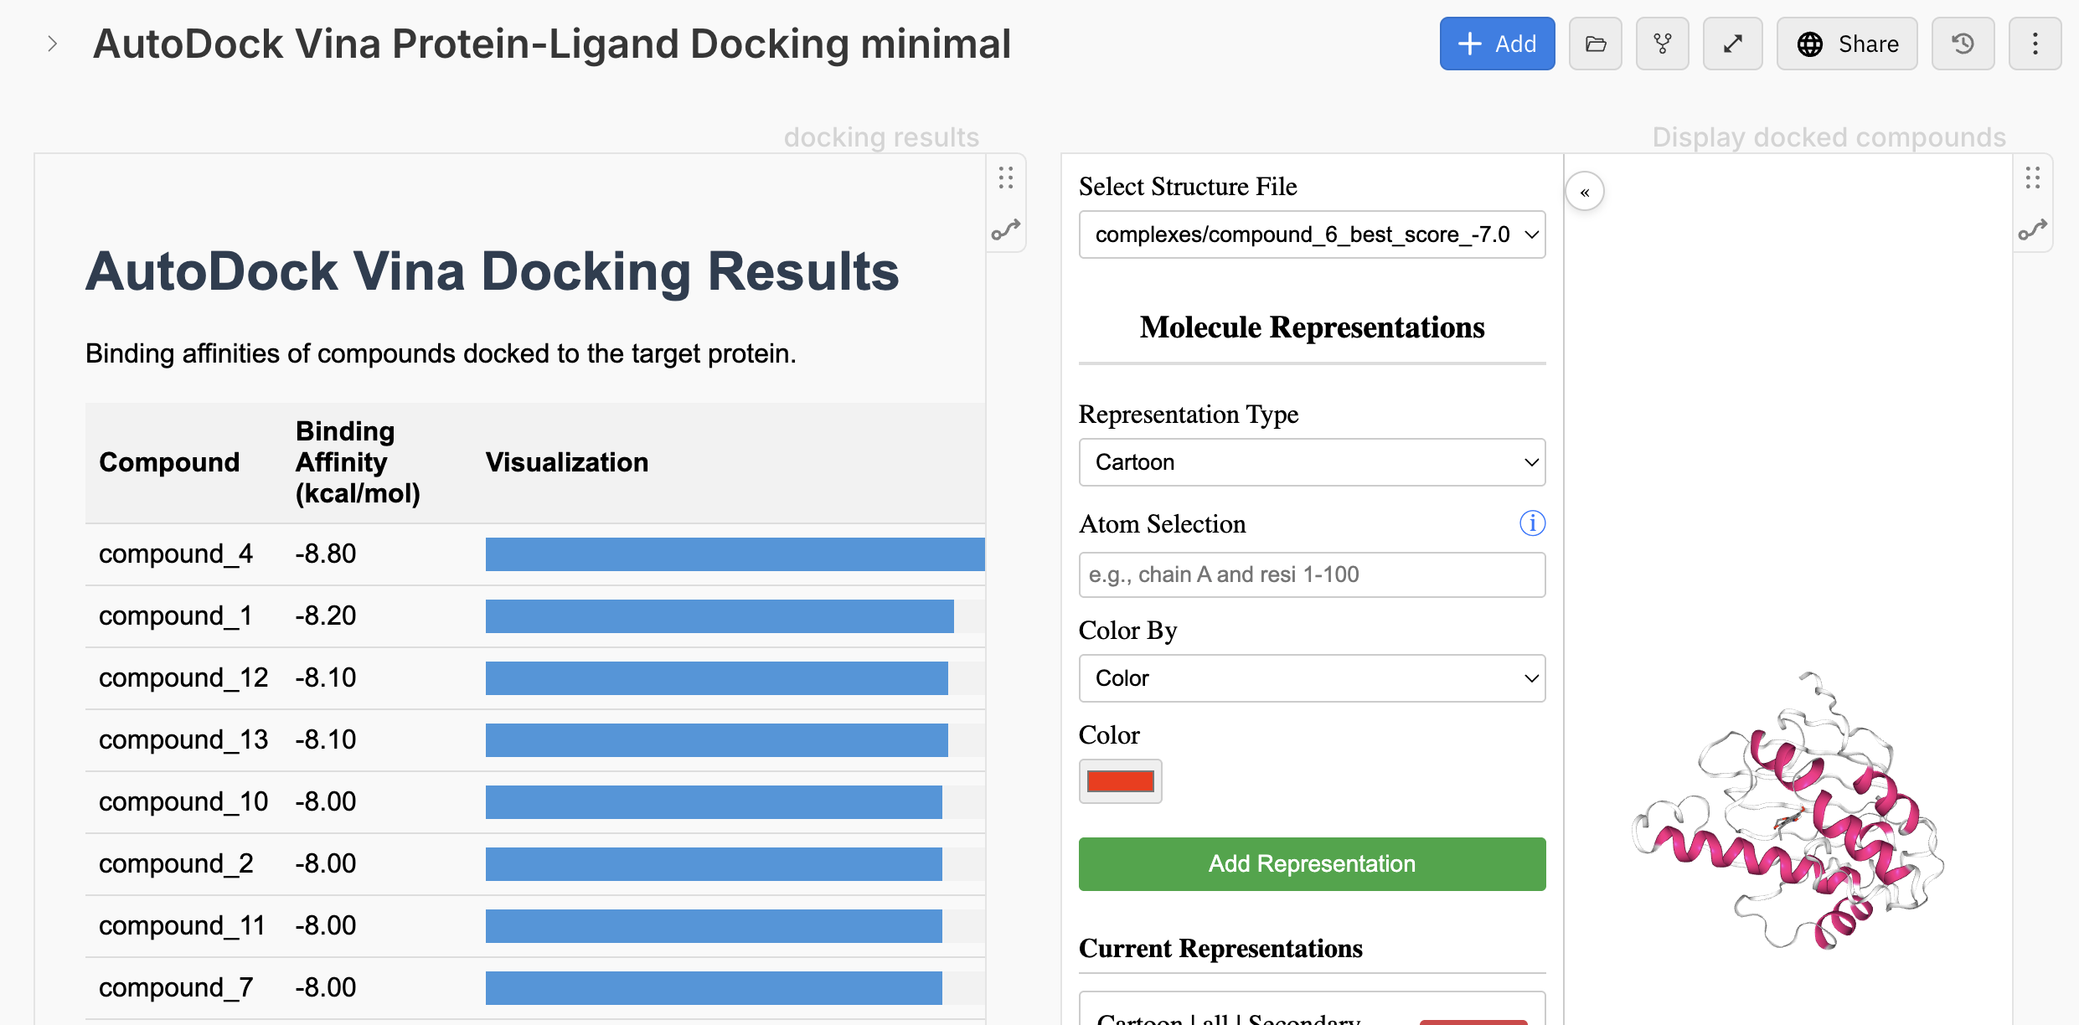
Task: Open the three-dot more options menu
Action: tap(2035, 44)
